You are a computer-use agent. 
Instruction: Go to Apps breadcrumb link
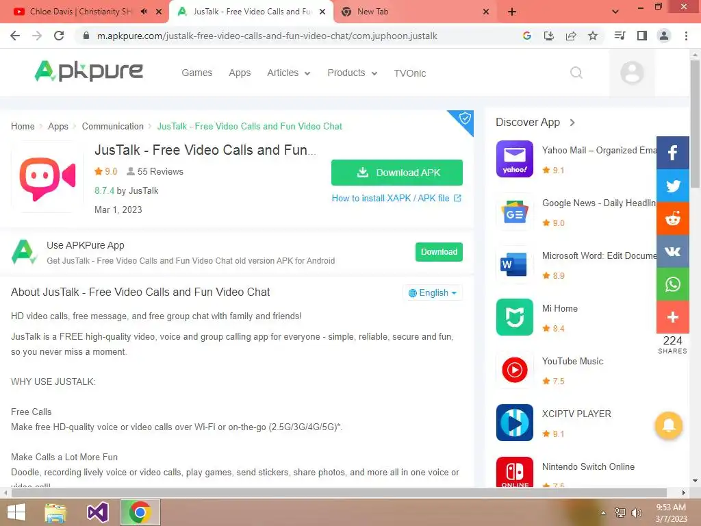pos(58,127)
